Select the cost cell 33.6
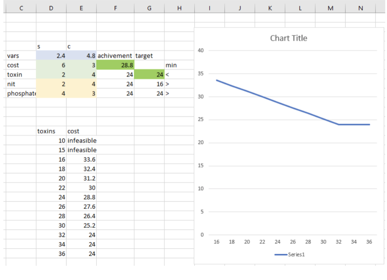The image size is (387, 280). coord(81,159)
